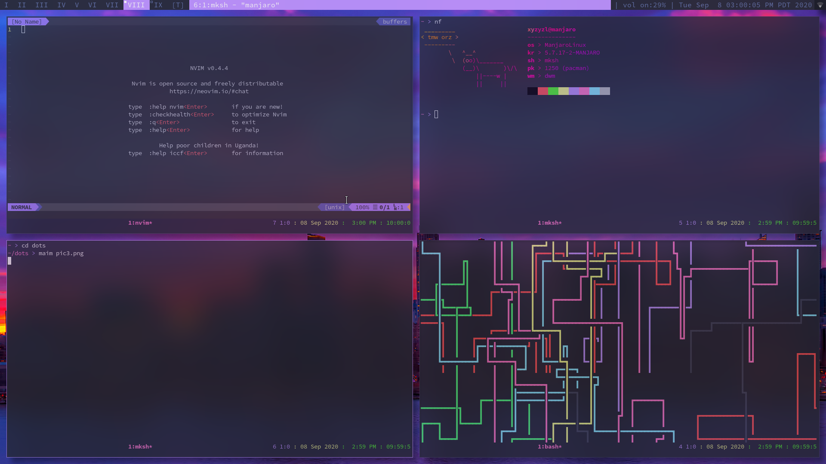Select dwm tag I

[x=6, y=5]
